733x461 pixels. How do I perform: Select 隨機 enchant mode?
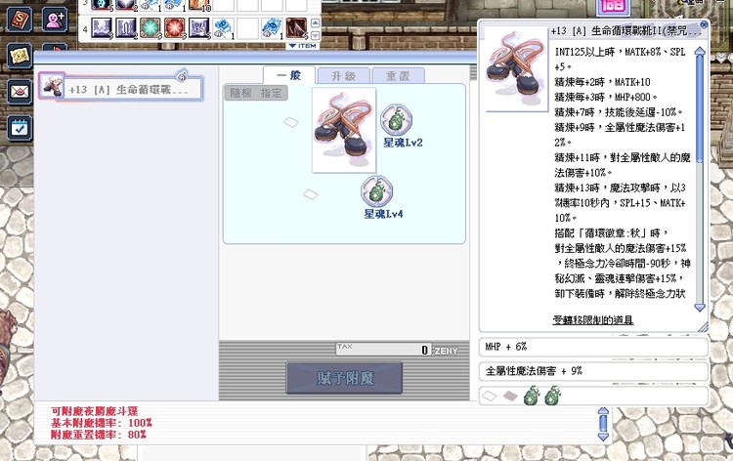tap(240, 93)
